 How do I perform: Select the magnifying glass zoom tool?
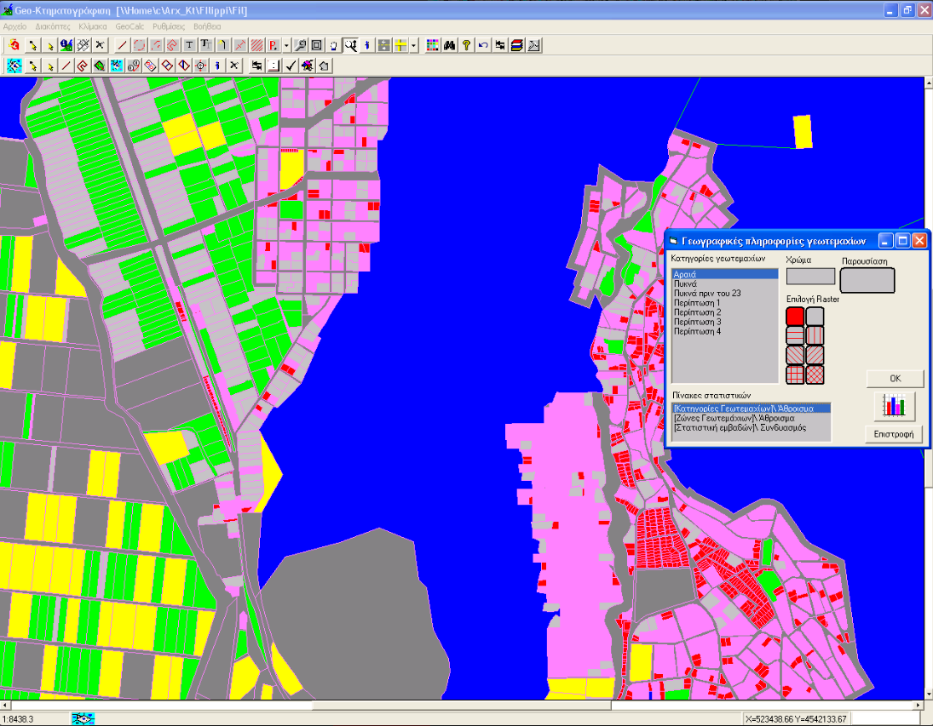tap(301, 45)
